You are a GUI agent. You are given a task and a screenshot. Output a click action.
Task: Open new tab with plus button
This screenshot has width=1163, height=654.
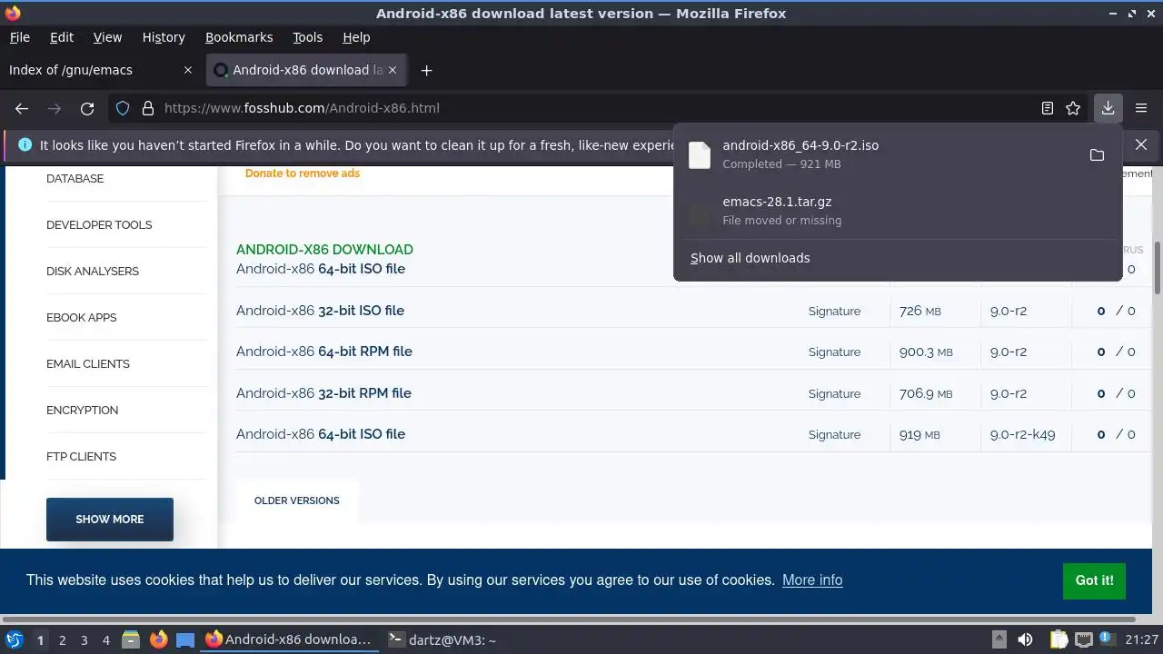pos(426,70)
